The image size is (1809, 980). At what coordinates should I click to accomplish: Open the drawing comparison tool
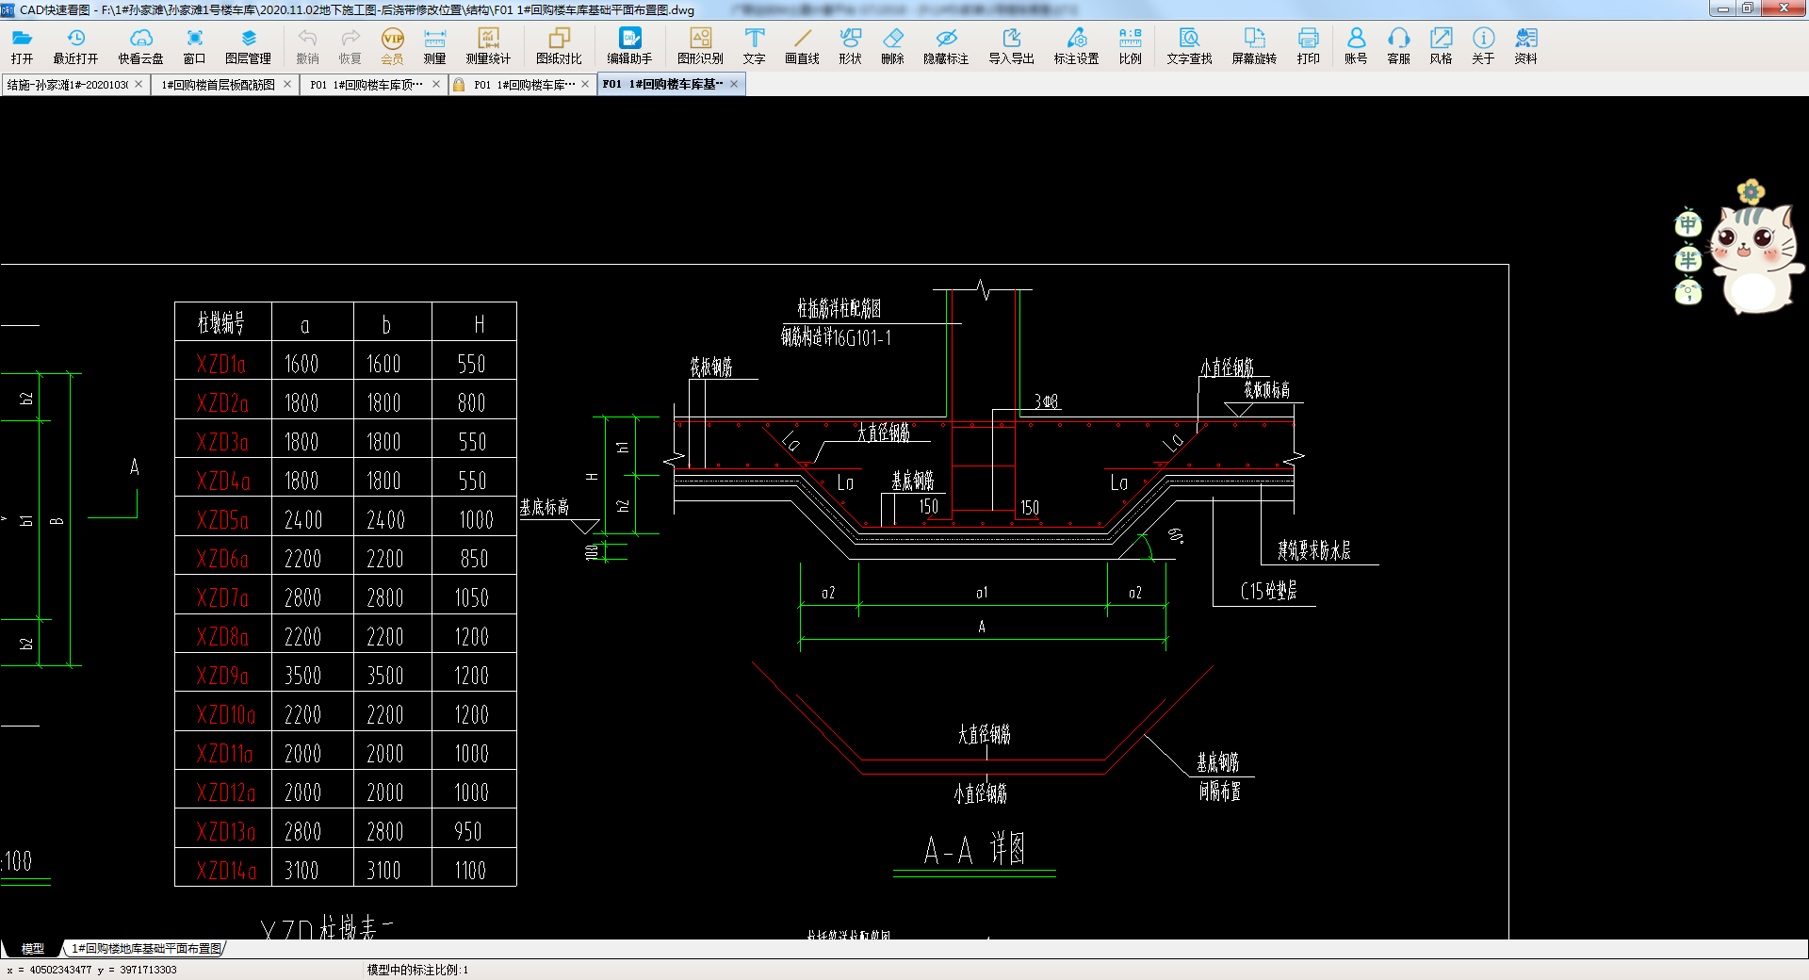[559, 45]
